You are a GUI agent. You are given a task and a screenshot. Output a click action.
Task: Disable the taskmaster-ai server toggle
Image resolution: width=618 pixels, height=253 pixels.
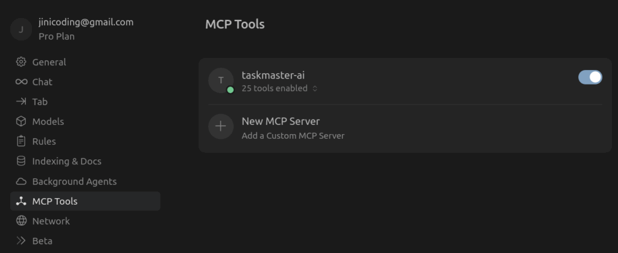pos(590,77)
